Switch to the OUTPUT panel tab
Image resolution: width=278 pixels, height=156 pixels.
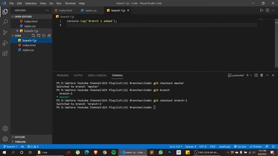[78, 75]
